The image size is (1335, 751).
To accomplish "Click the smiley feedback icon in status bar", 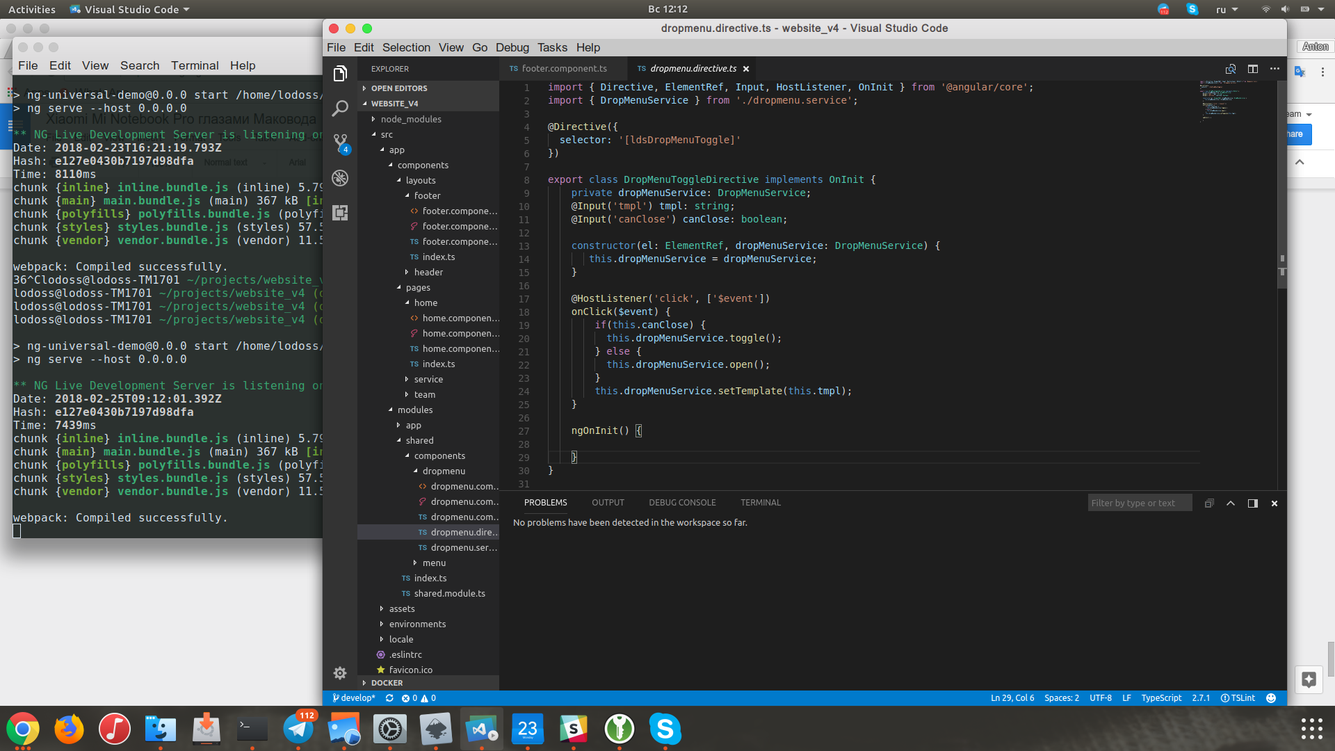I will coord(1271,698).
